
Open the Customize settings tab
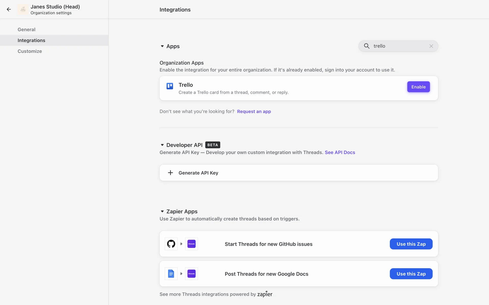30,51
